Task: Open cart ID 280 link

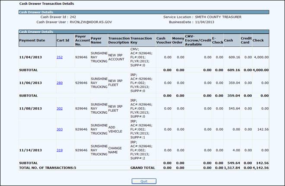Action: 59,82
